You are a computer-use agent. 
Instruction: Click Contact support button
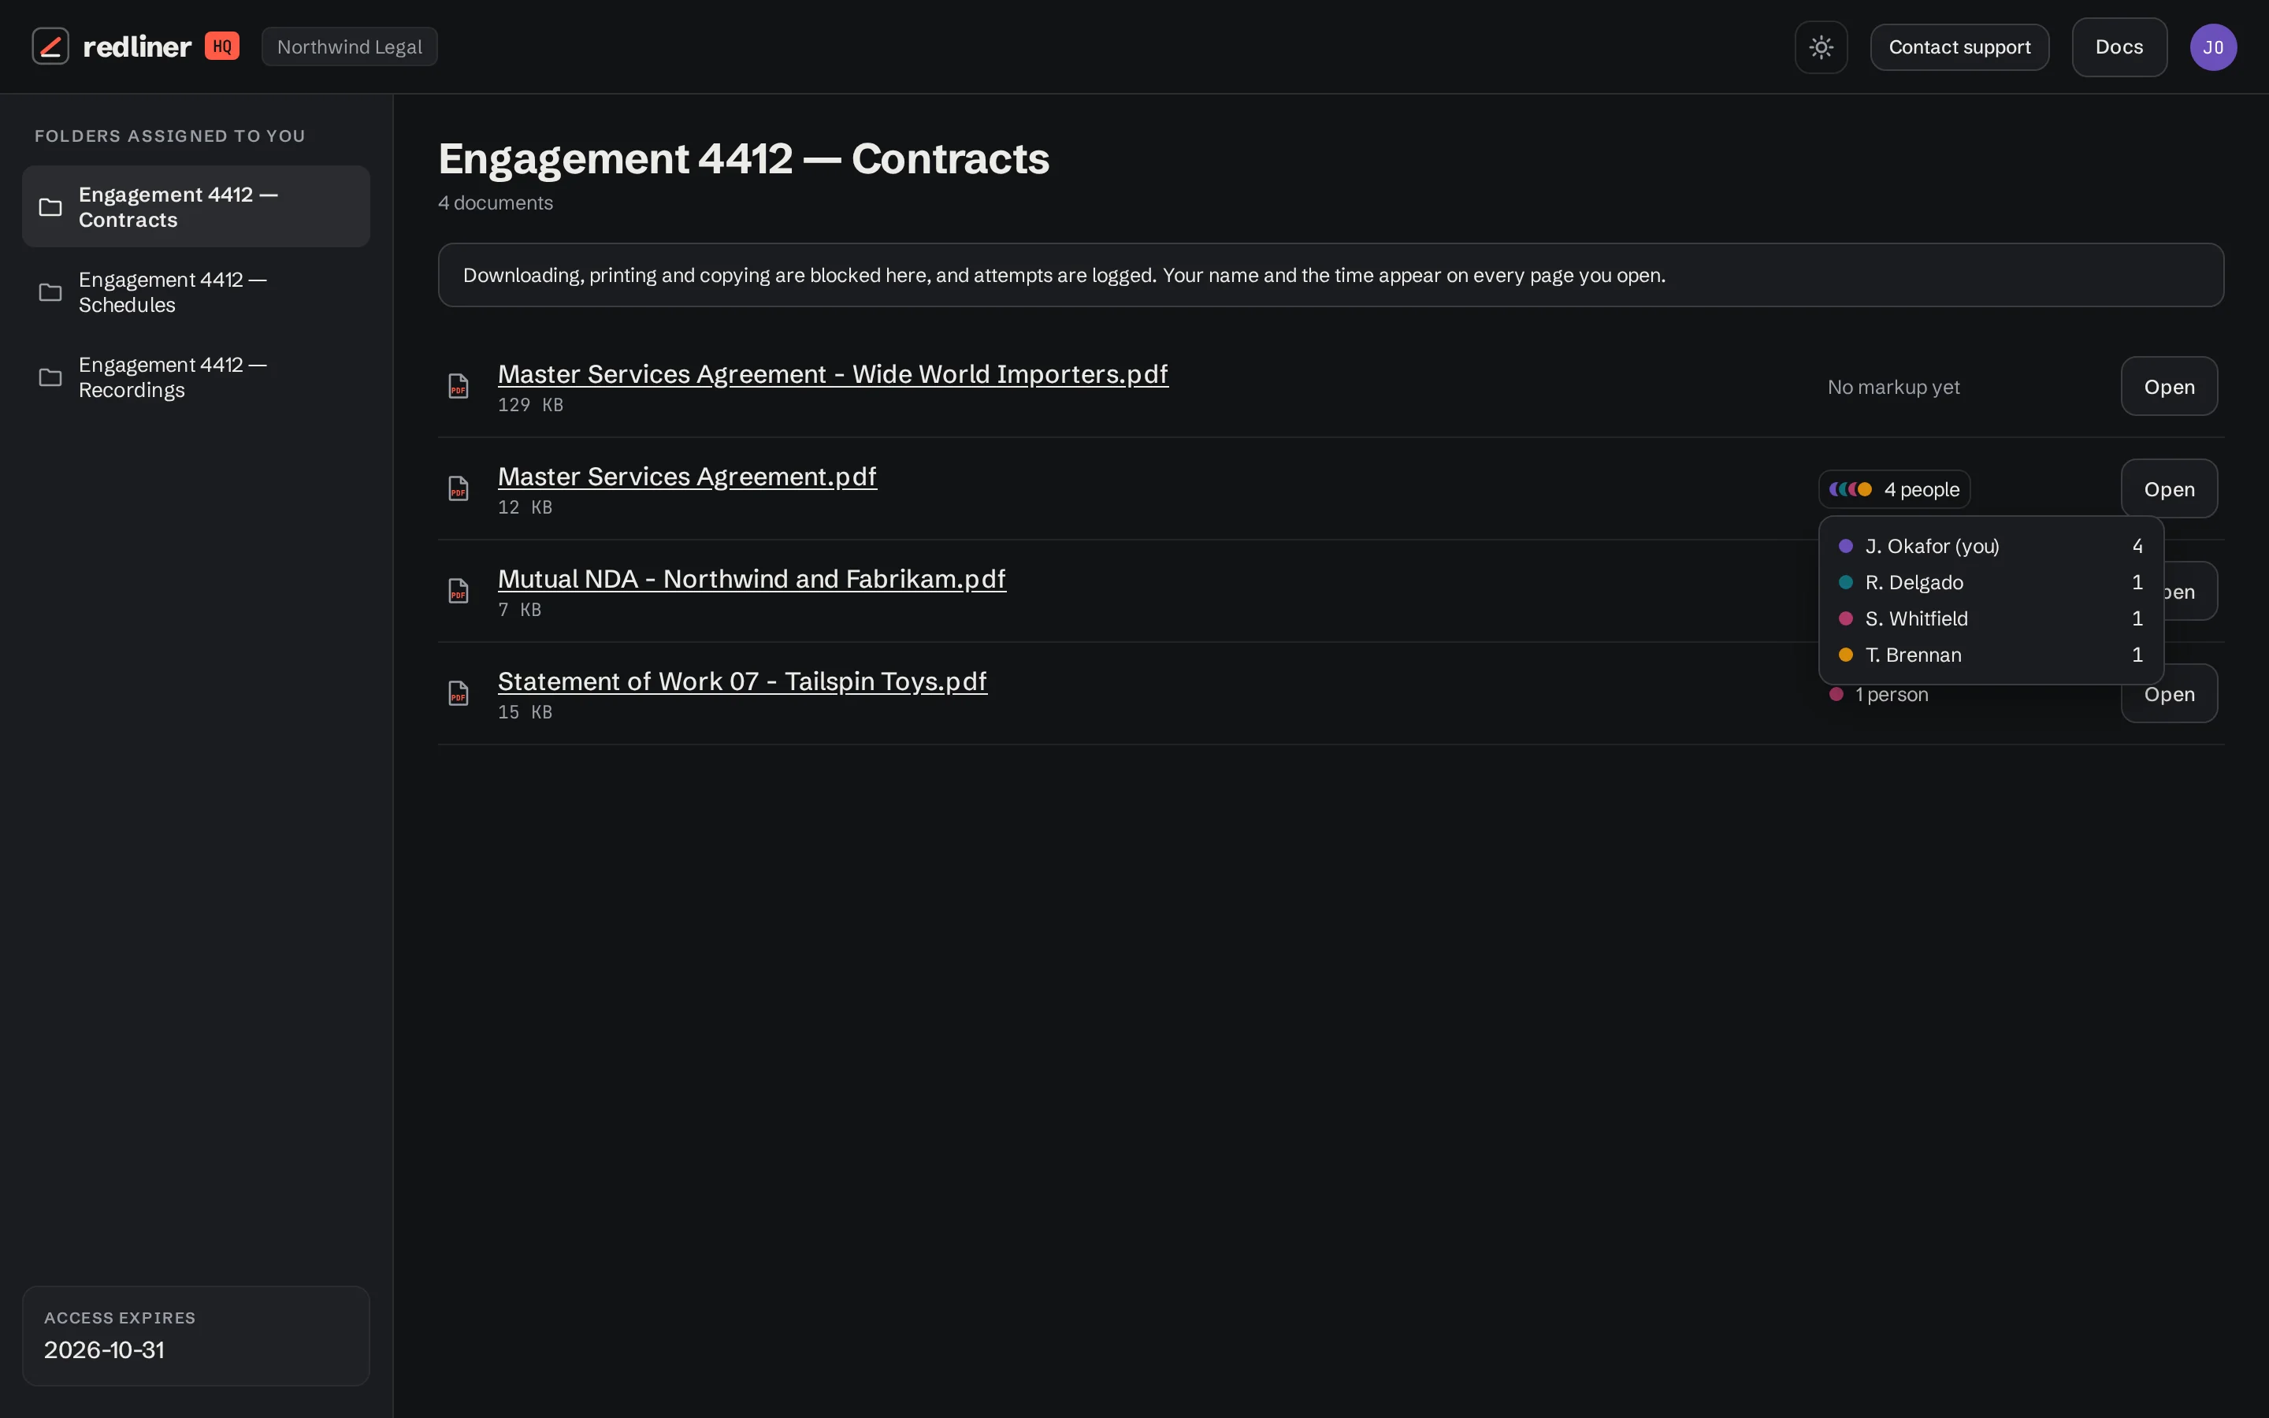pyautogui.click(x=1959, y=47)
